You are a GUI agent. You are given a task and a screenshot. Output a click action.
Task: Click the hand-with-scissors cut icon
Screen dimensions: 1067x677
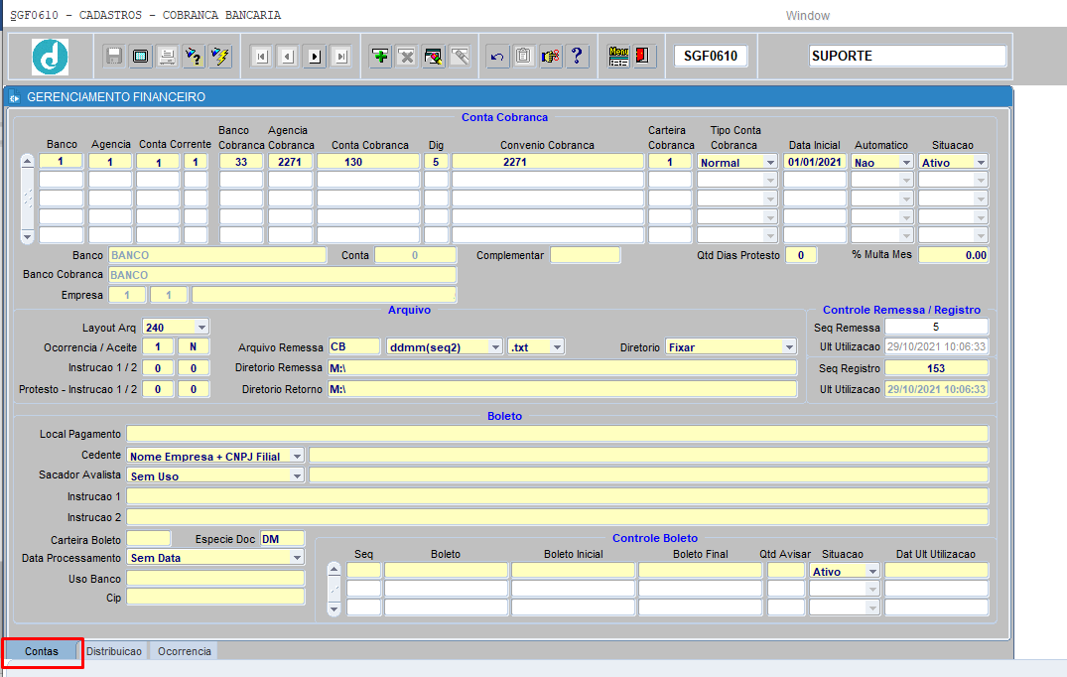click(x=550, y=57)
